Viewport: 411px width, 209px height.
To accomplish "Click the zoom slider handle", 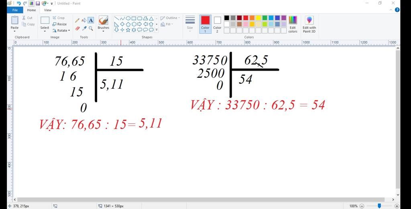I will 379,206.
